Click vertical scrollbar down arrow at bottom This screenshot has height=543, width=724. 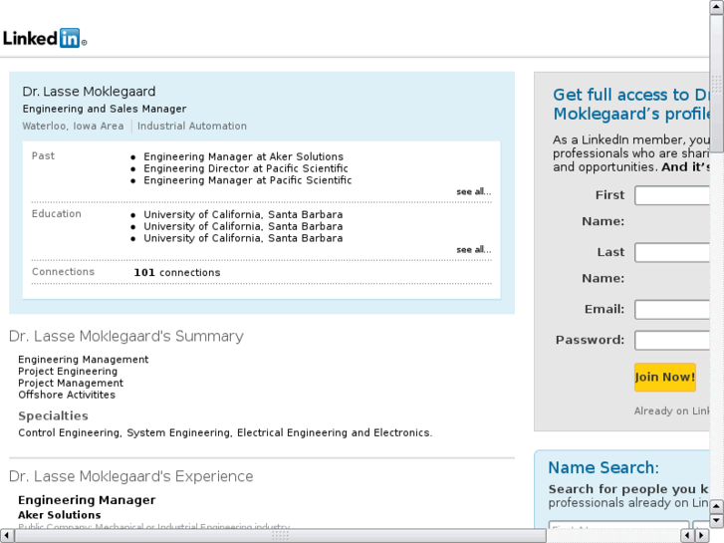pyautogui.click(x=716, y=520)
